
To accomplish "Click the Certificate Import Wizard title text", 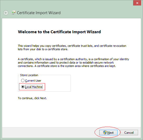I will pyautogui.click(x=39, y=13).
